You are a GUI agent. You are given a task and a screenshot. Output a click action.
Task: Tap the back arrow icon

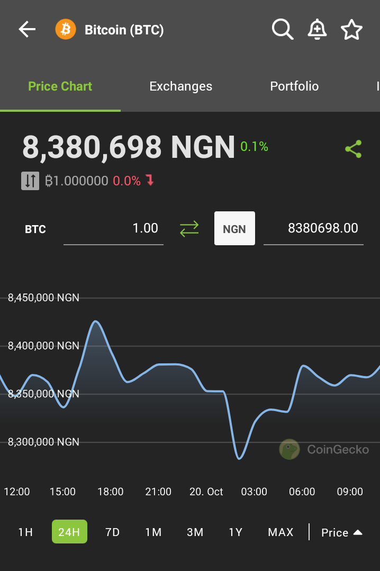click(x=28, y=30)
